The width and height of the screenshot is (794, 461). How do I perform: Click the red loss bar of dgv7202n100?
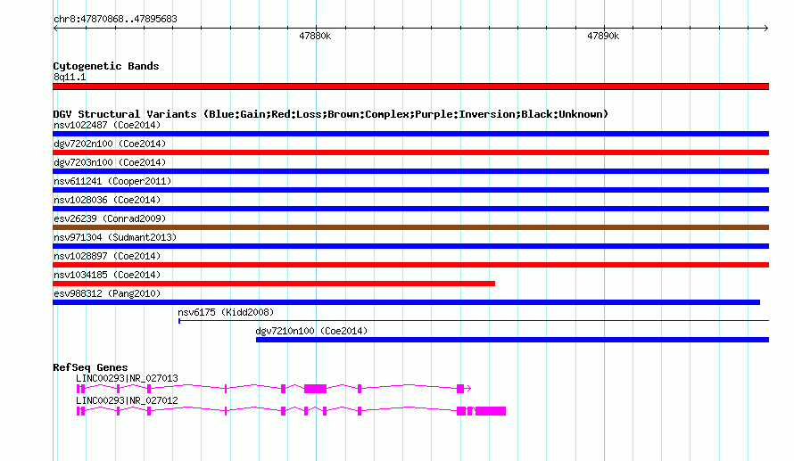click(410, 152)
